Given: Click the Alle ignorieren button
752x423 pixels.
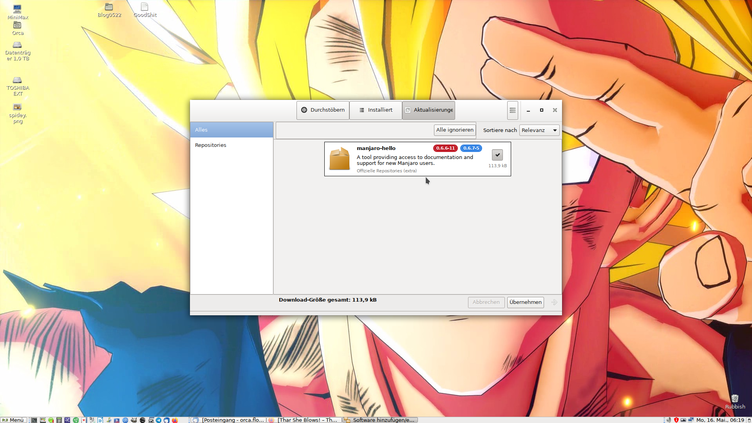Looking at the screenshot, I should pyautogui.click(x=455, y=130).
